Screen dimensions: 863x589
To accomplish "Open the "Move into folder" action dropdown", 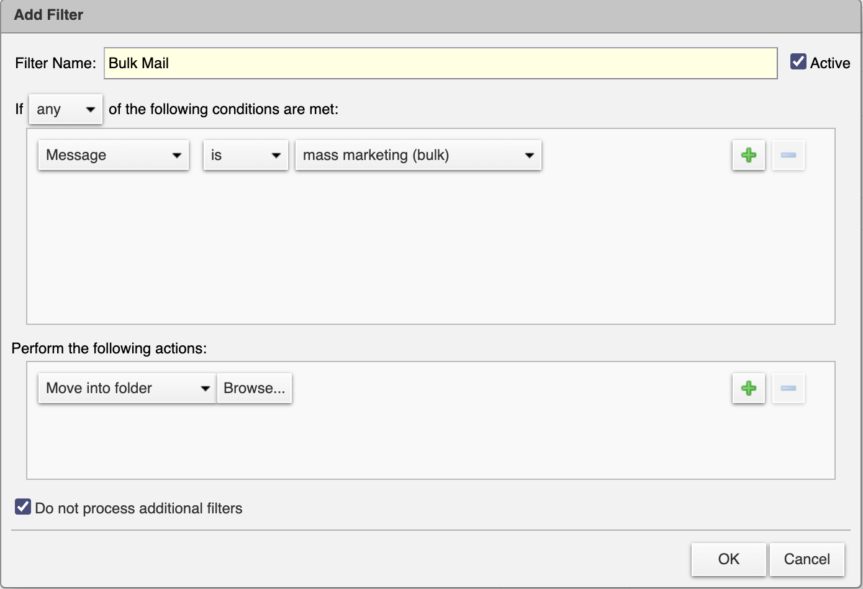I will click(x=126, y=388).
